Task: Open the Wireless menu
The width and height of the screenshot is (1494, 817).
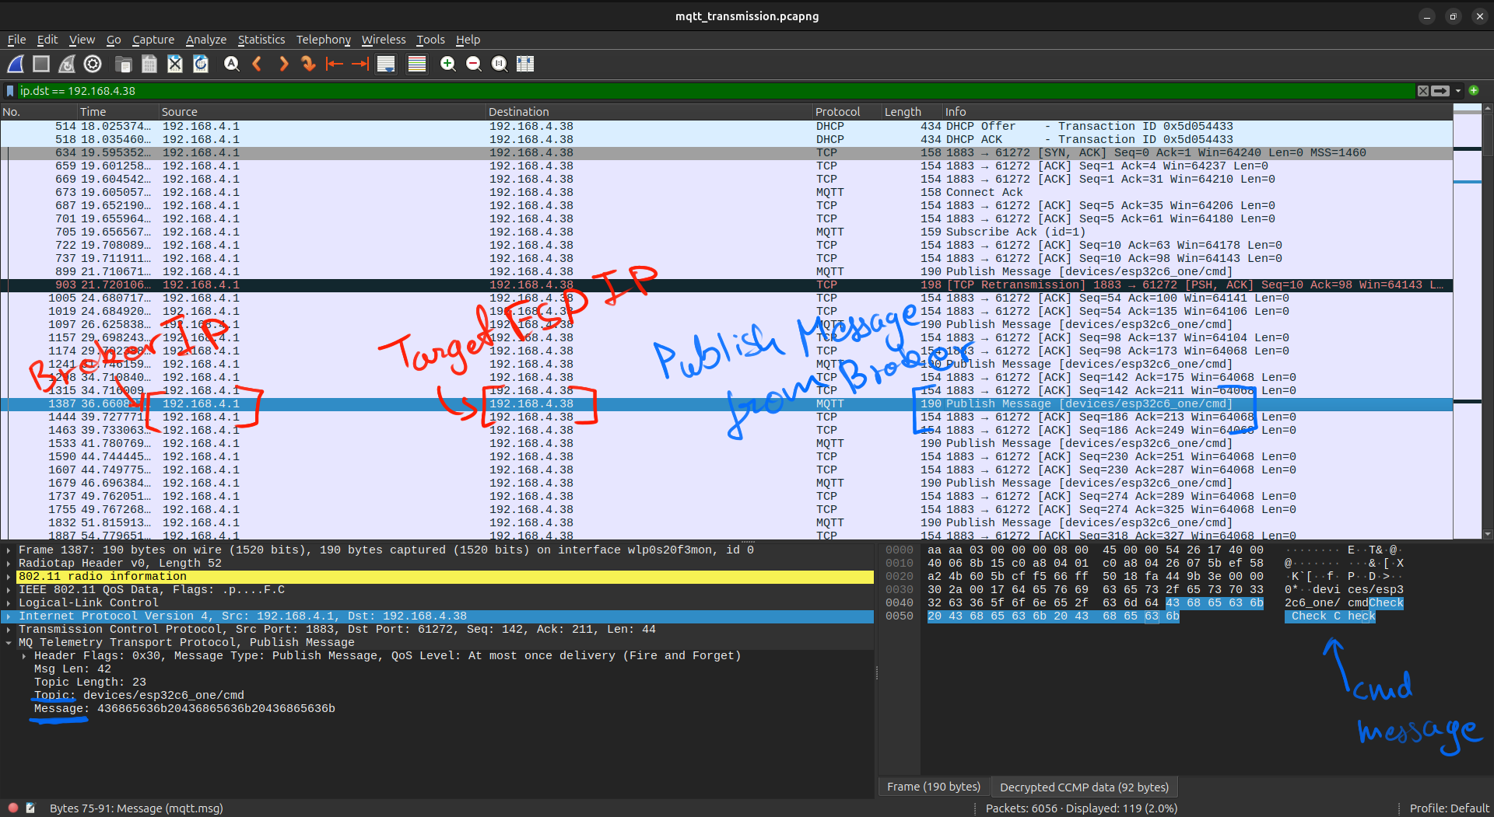Action: (x=384, y=40)
